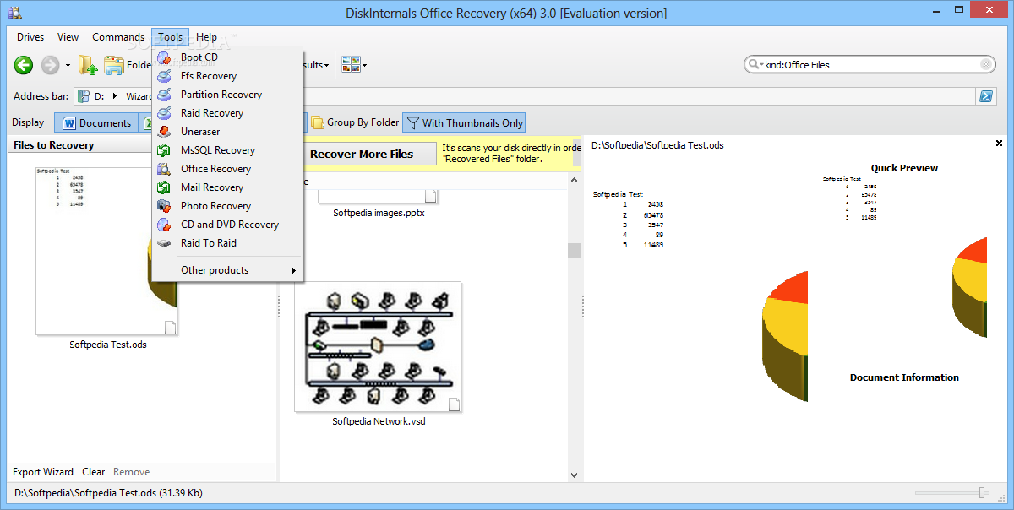Image resolution: width=1014 pixels, height=510 pixels.
Task: Select the Softpedia Test.ods thumbnail
Action: point(107,251)
